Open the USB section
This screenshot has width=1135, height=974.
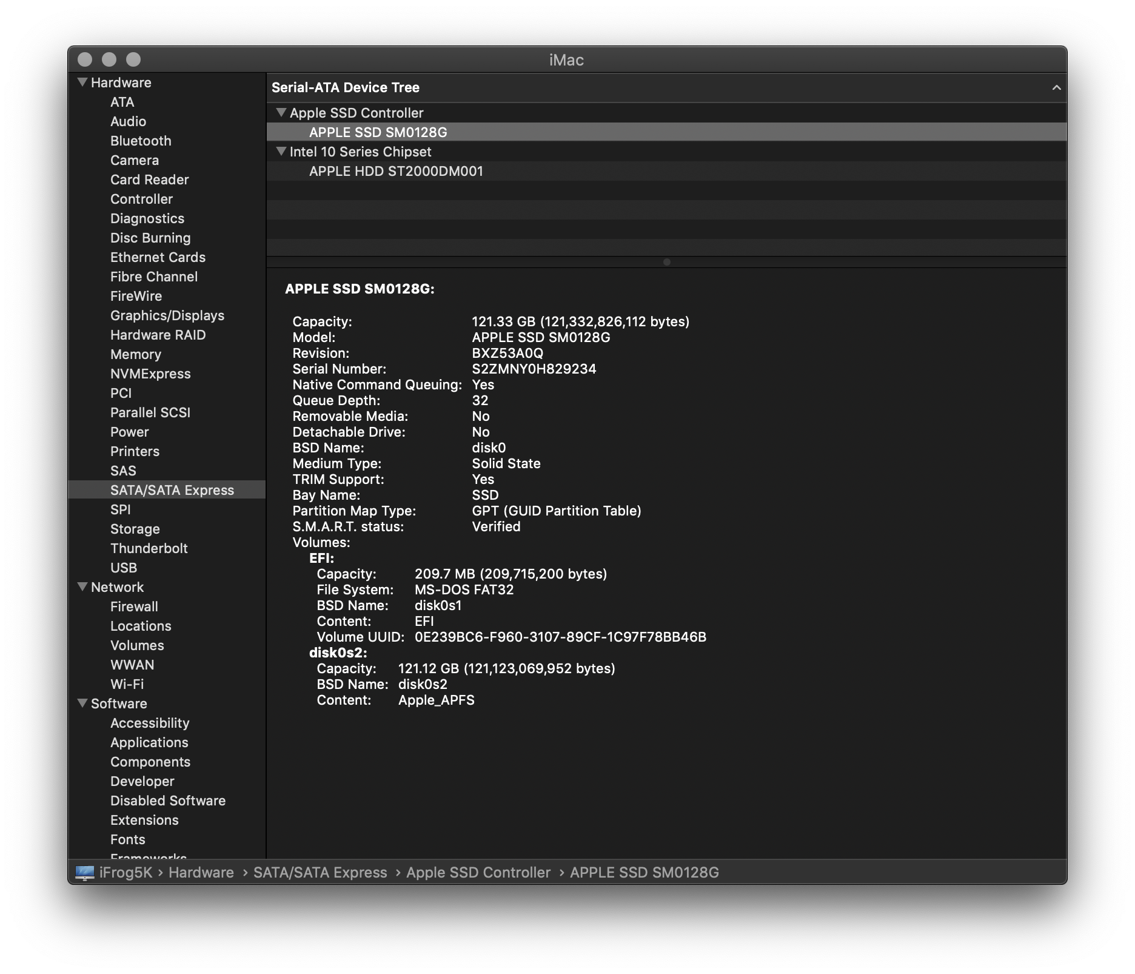click(124, 568)
